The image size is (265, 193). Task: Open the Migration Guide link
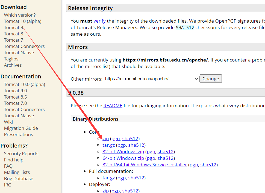click(x=21, y=128)
